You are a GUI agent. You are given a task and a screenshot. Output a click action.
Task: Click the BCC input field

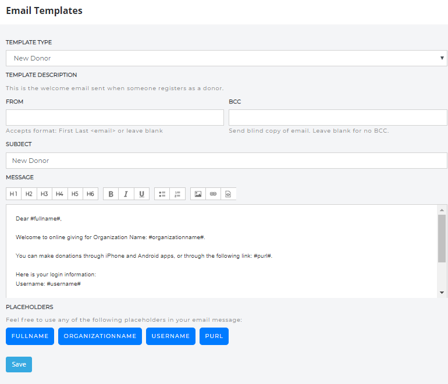pyautogui.click(x=337, y=118)
